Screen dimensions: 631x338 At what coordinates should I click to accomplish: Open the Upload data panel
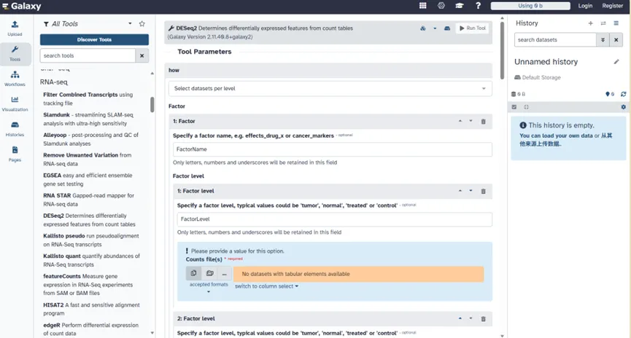(15, 28)
